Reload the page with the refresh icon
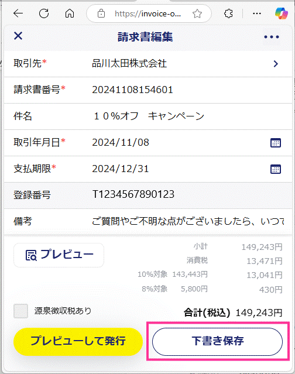The image size is (295, 374). tap(44, 13)
